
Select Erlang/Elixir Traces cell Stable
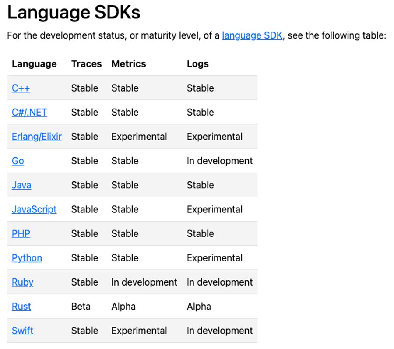coord(84,137)
